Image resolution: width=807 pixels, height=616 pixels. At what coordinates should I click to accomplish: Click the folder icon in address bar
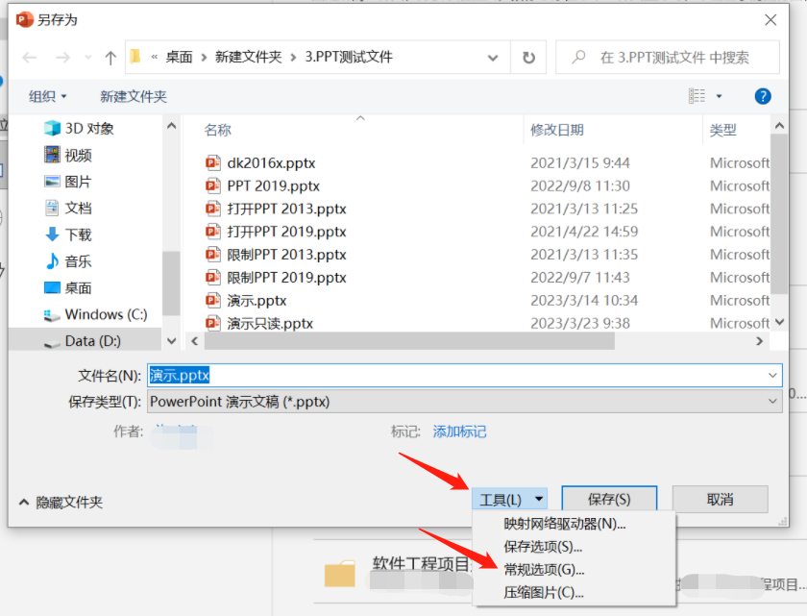(x=135, y=56)
